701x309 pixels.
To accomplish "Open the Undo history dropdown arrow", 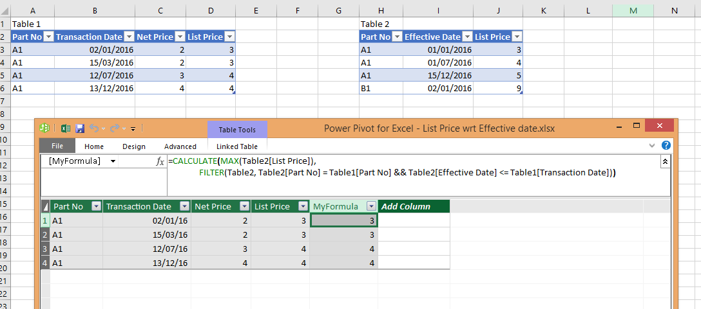I will 103,129.
